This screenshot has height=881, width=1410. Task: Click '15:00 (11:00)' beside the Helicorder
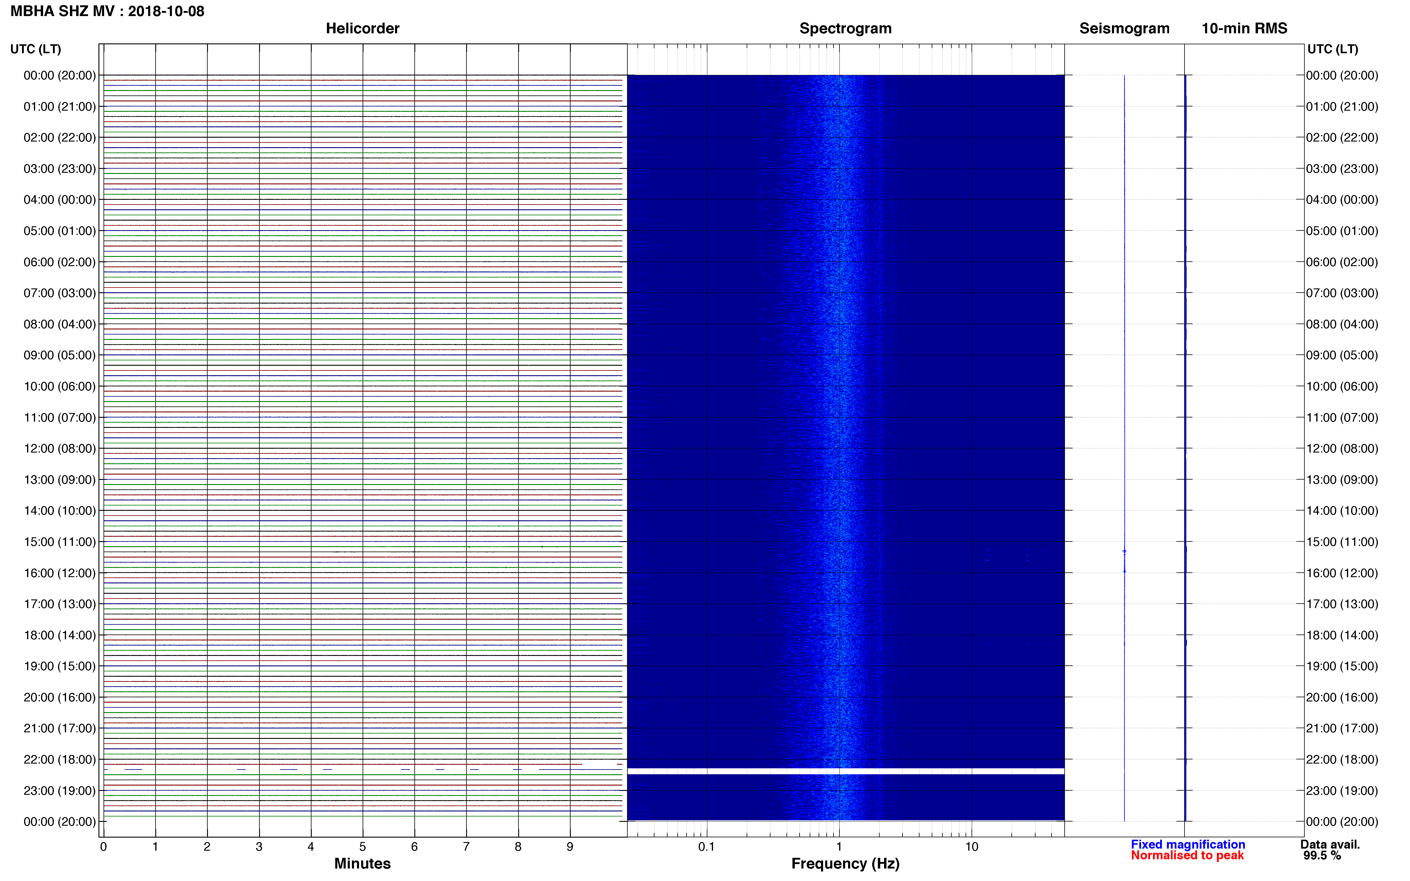click(59, 542)
